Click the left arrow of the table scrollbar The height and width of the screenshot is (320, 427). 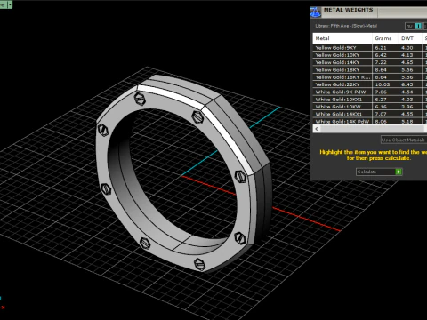point(317,129)
